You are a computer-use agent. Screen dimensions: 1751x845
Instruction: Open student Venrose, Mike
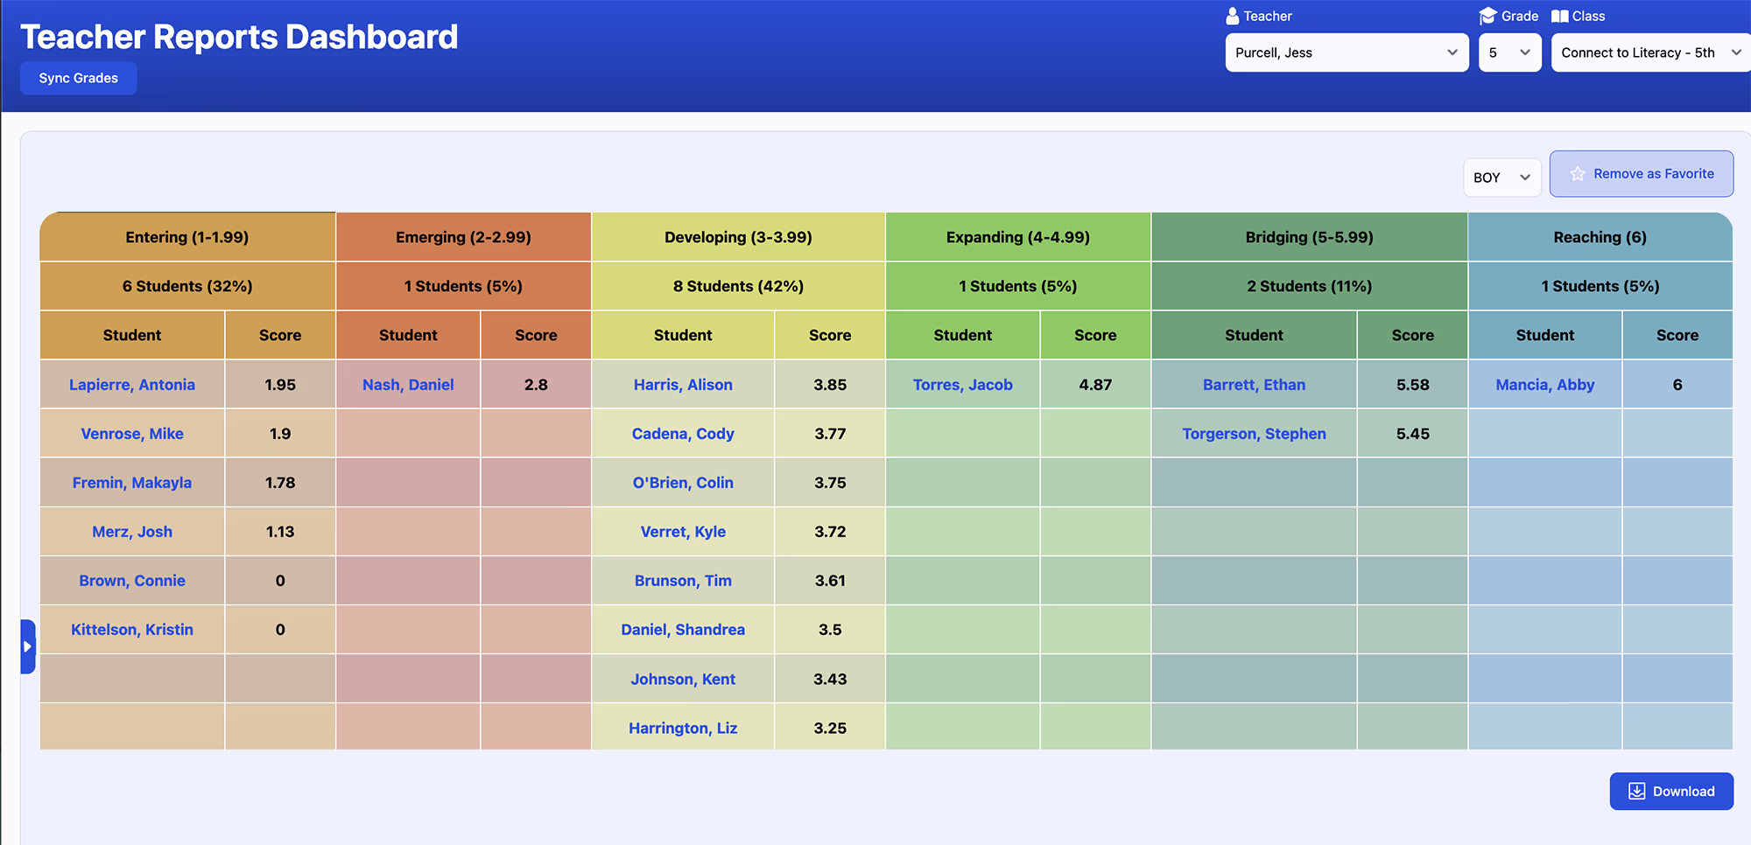132,434
